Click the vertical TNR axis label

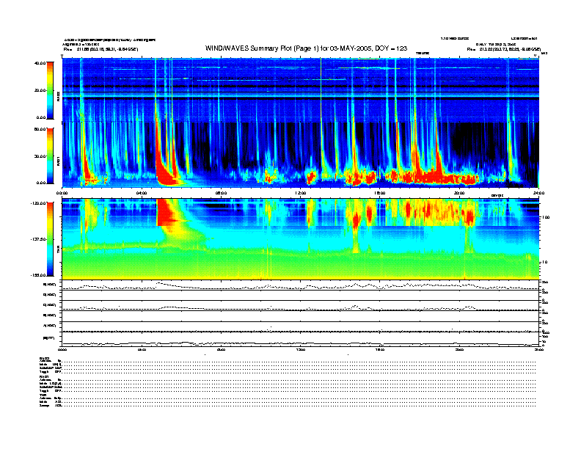tap(58, 251)
